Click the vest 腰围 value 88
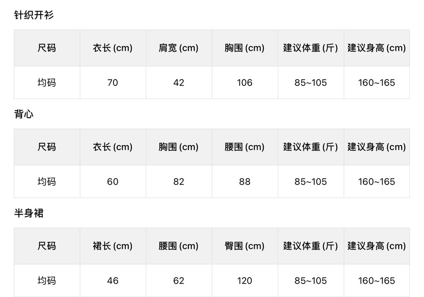Viewport: 424px width, 297px height. click(x=244, y=182)
